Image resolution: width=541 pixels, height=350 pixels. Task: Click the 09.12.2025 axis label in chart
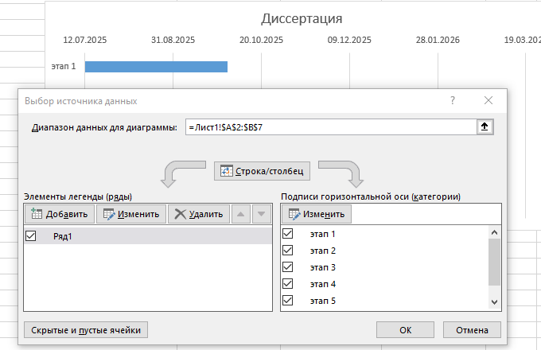(x=349, y=40)
